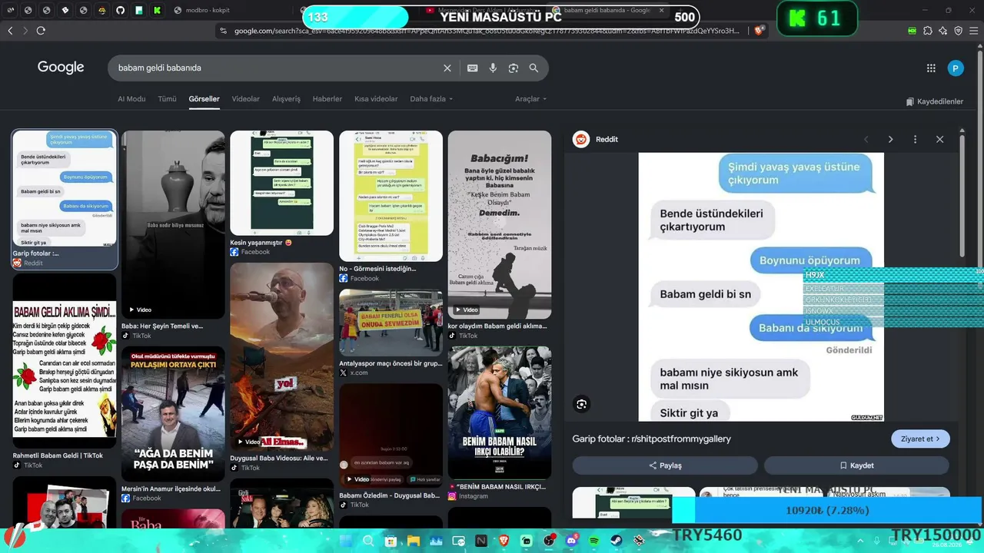
Task: Open the Kısa videolar tab
Action: tap(376, 99)
